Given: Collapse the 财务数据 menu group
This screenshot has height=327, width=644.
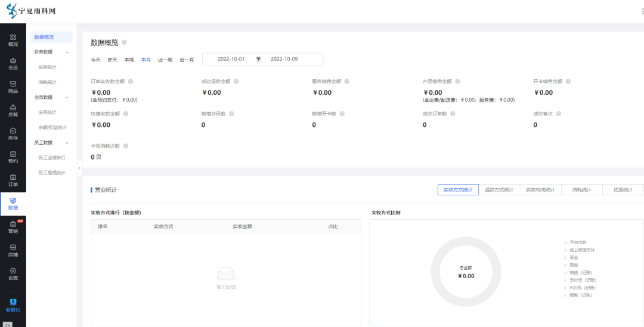Looking at the screenshot, I should [x=67, y=52].
